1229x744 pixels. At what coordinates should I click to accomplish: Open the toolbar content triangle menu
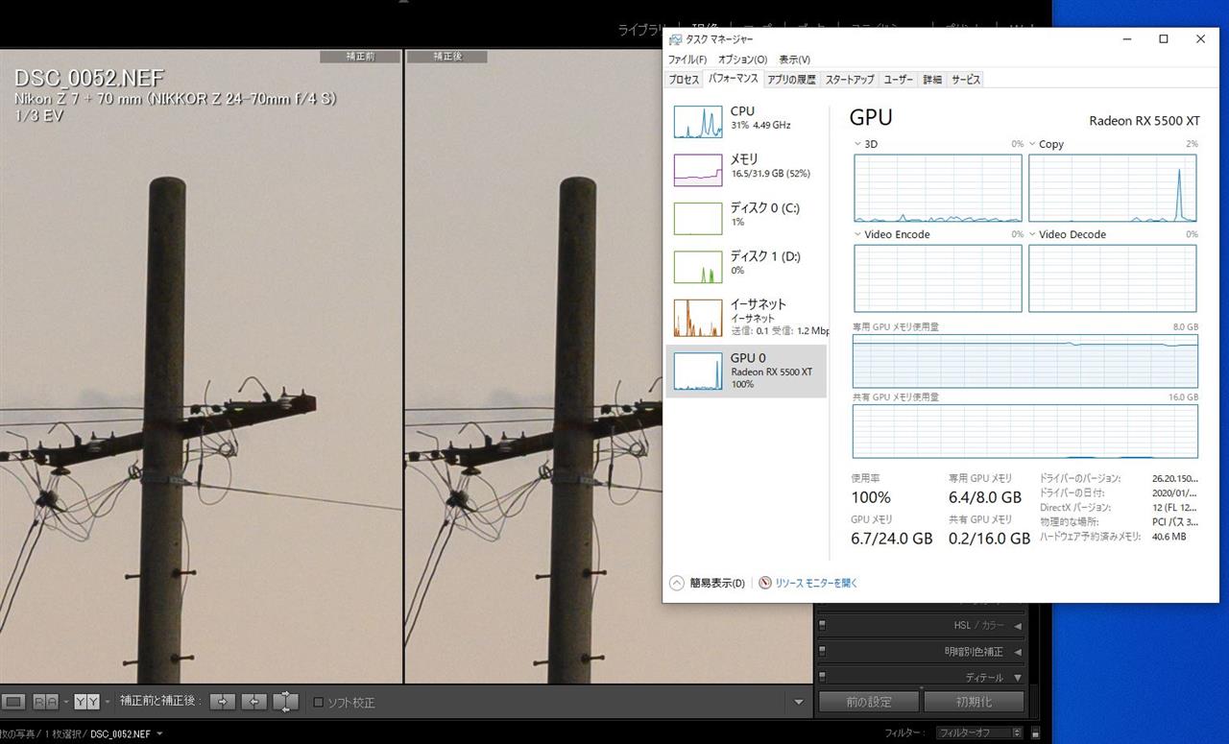[x=799, y=703]
